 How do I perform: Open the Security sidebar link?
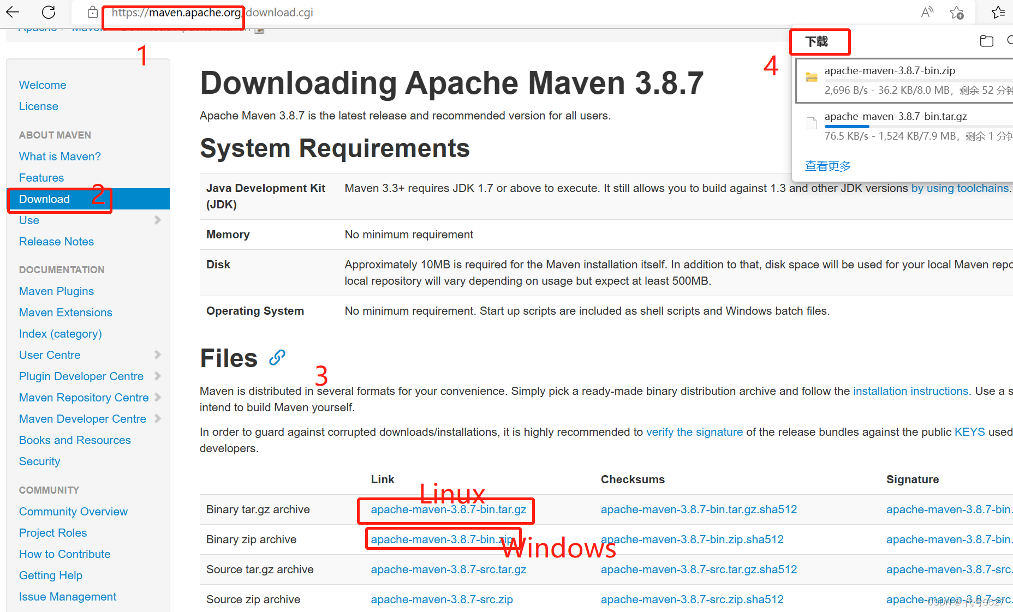(x=39, y=461)
